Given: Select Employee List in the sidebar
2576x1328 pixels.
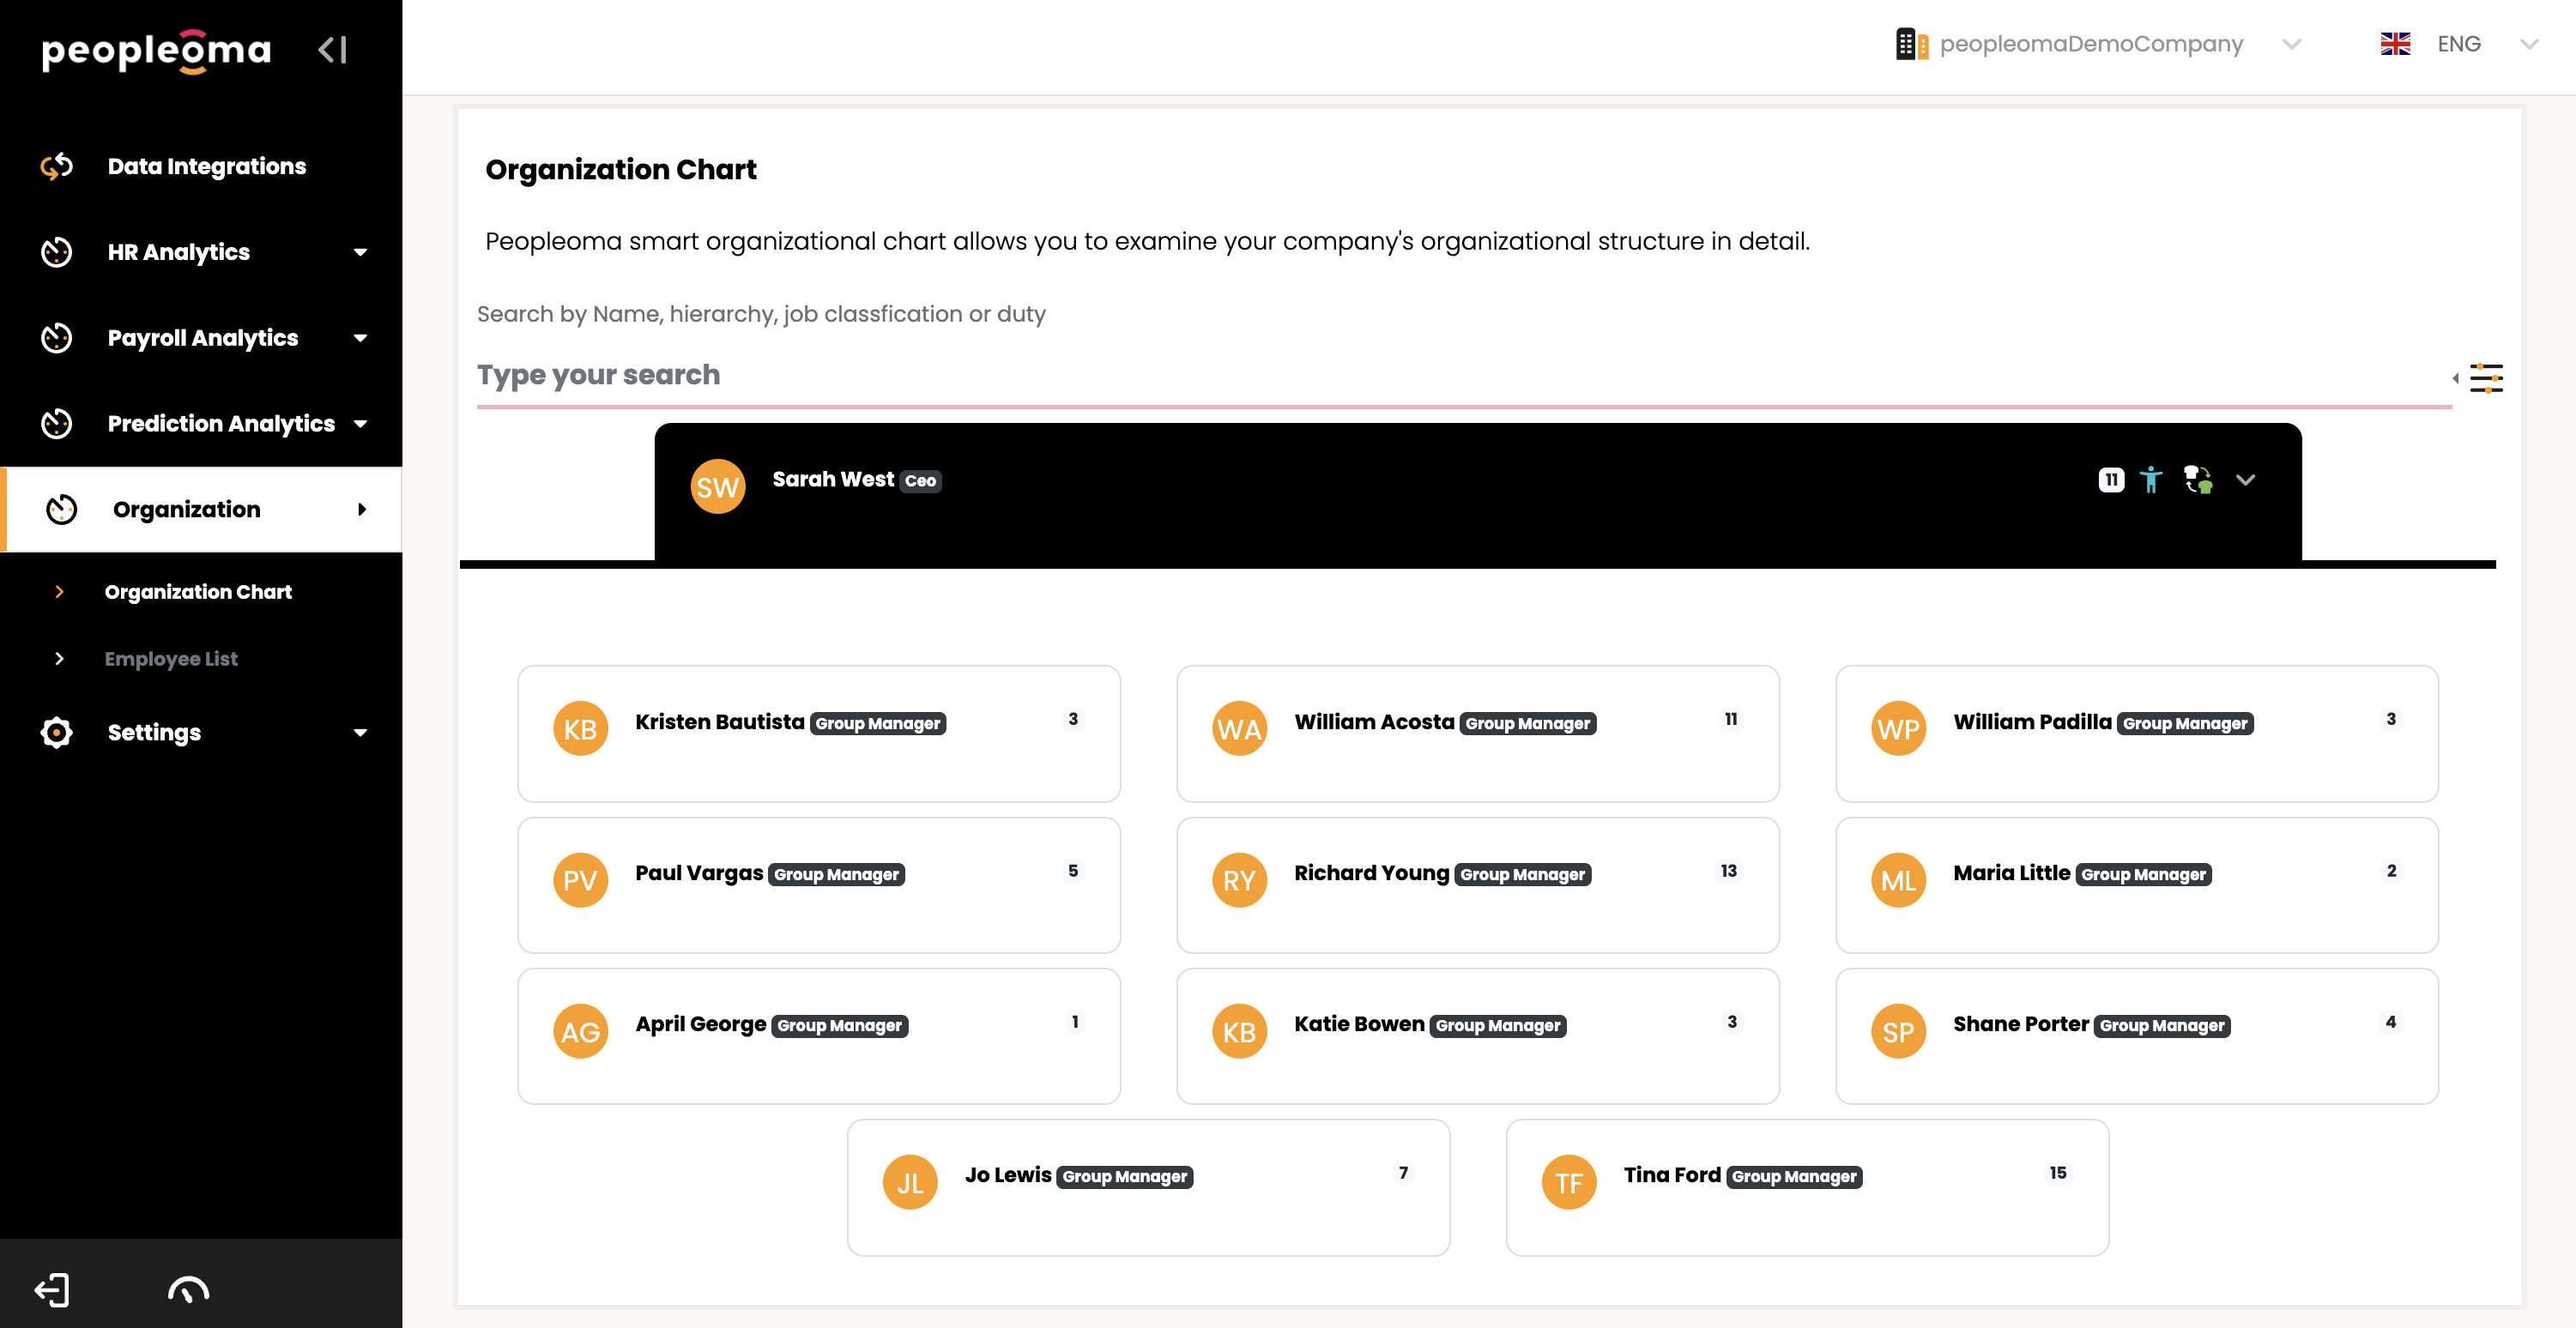Looking at the screenshot, I should click(x=171, y=659).
